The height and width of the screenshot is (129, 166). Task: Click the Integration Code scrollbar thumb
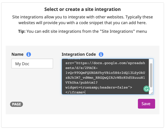[151, 75]
